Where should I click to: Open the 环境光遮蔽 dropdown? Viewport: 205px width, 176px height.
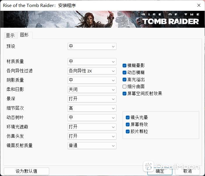click(92, 127)
